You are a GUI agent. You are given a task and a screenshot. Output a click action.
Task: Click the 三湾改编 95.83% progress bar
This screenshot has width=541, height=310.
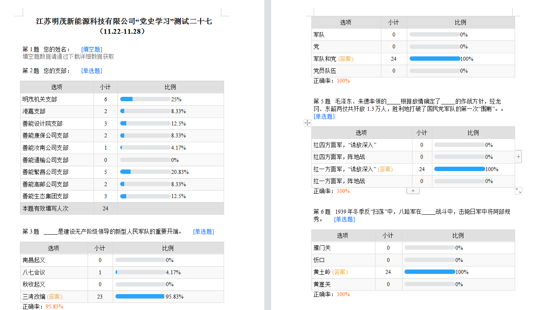pyautogui.click(x=140, y=297)
